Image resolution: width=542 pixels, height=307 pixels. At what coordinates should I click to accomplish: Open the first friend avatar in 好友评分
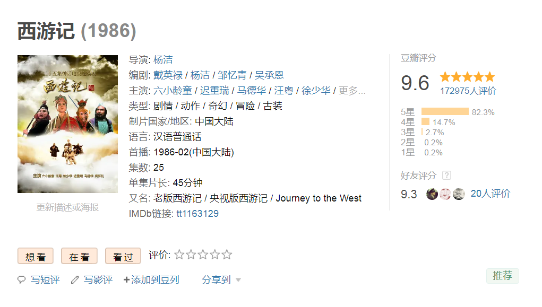[x=432, y=194]
